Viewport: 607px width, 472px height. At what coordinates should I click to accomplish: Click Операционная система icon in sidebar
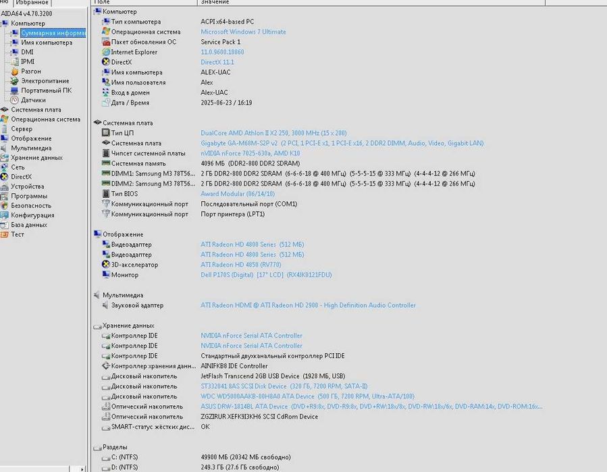coord(4,120)
